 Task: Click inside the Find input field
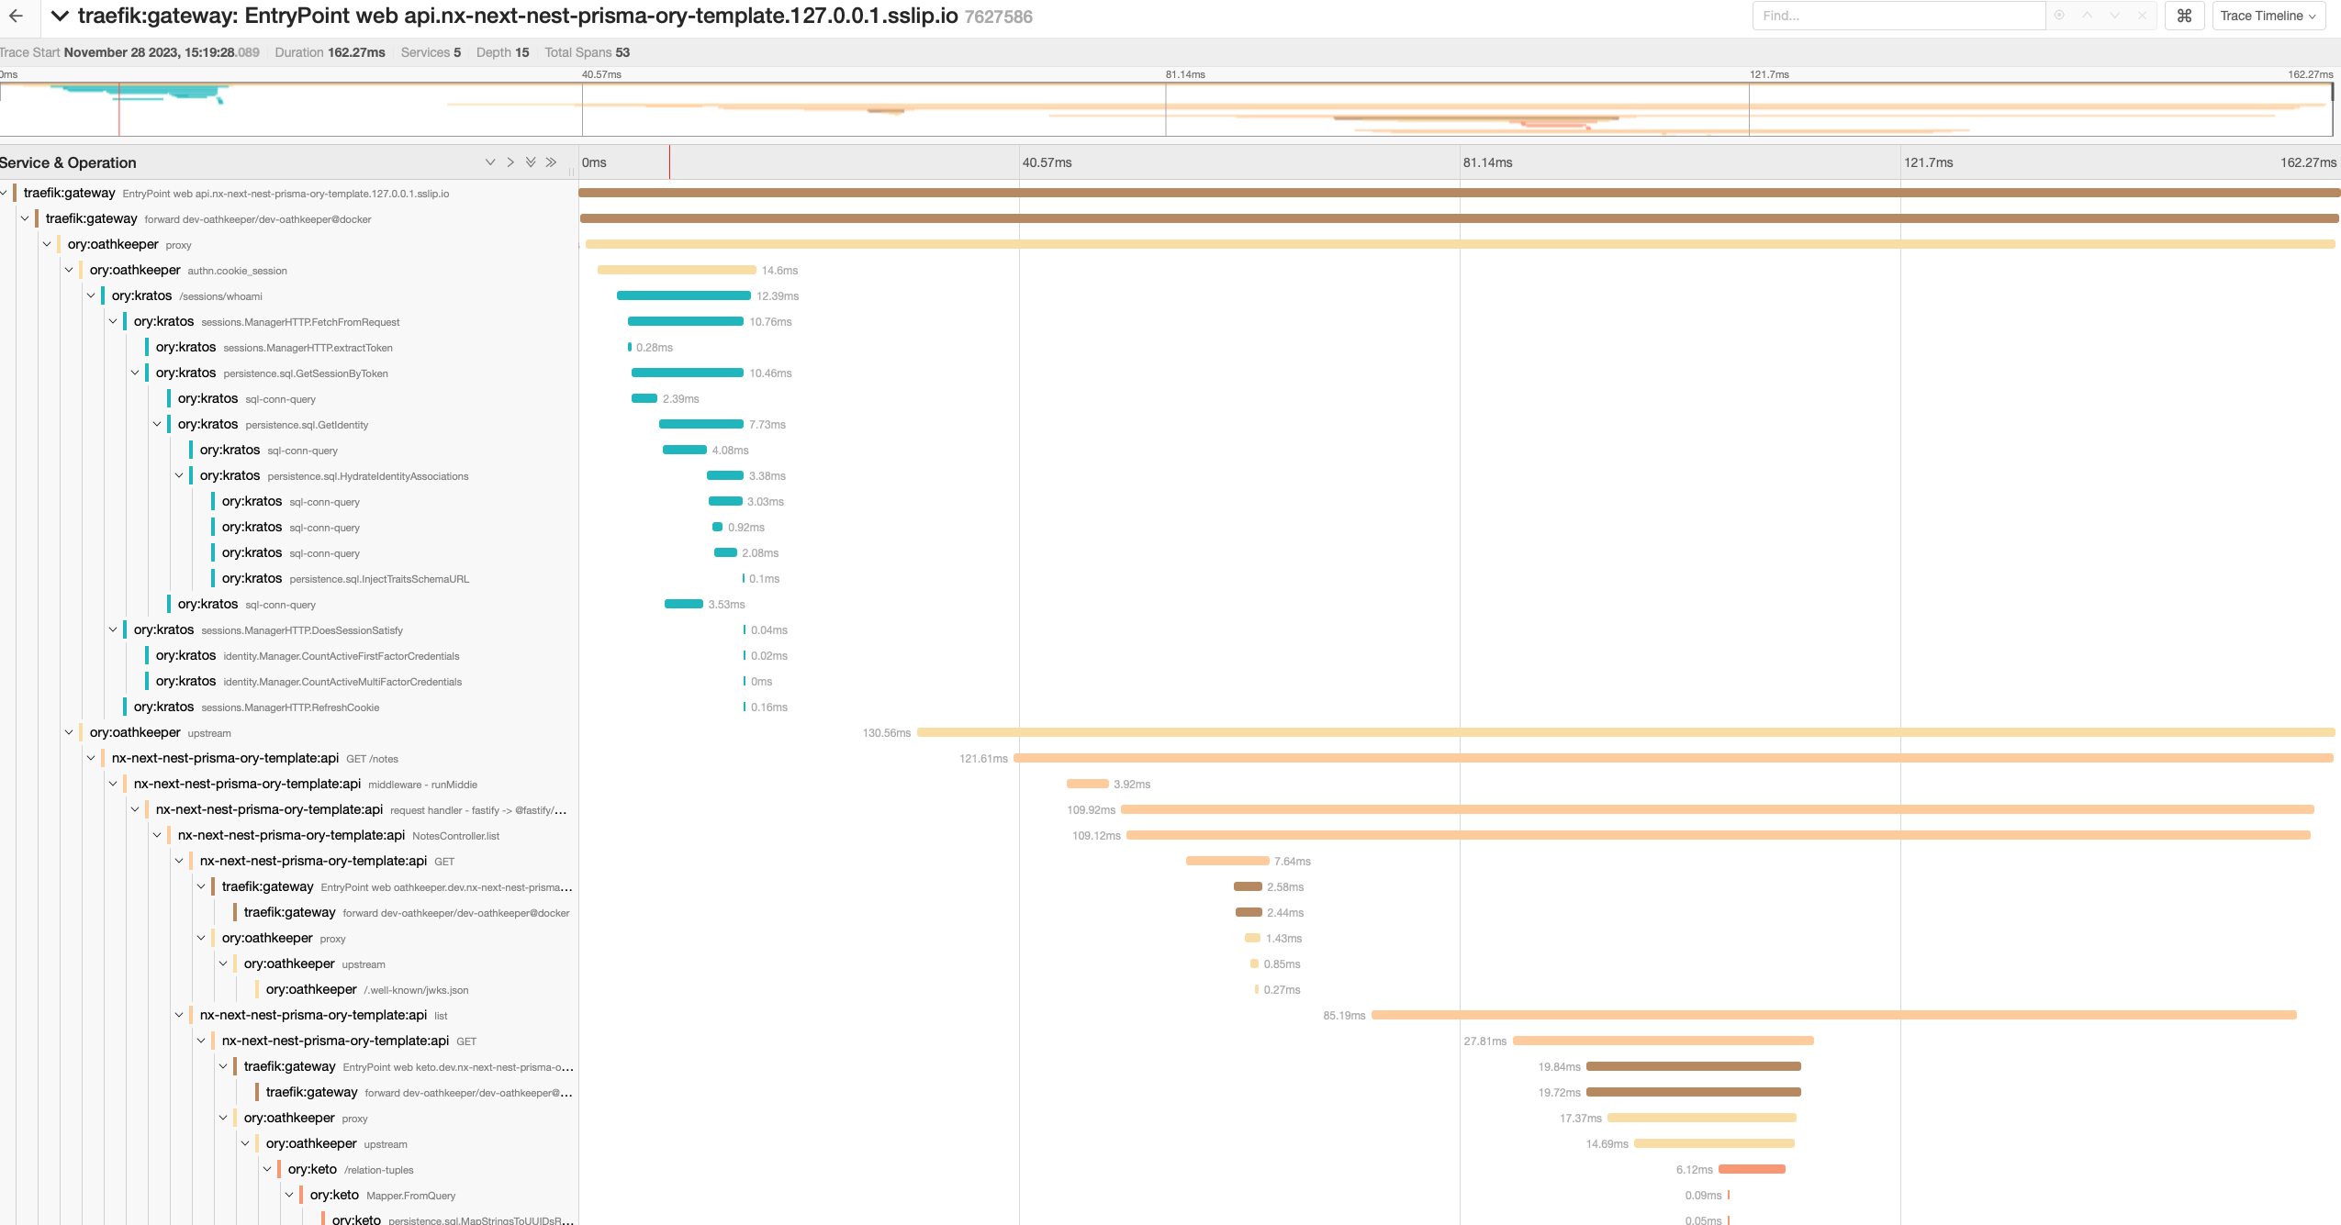(1897, 16)
